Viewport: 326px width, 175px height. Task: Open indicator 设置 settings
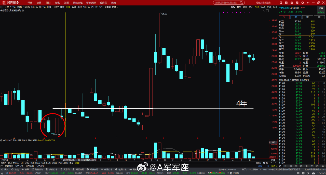77,163
